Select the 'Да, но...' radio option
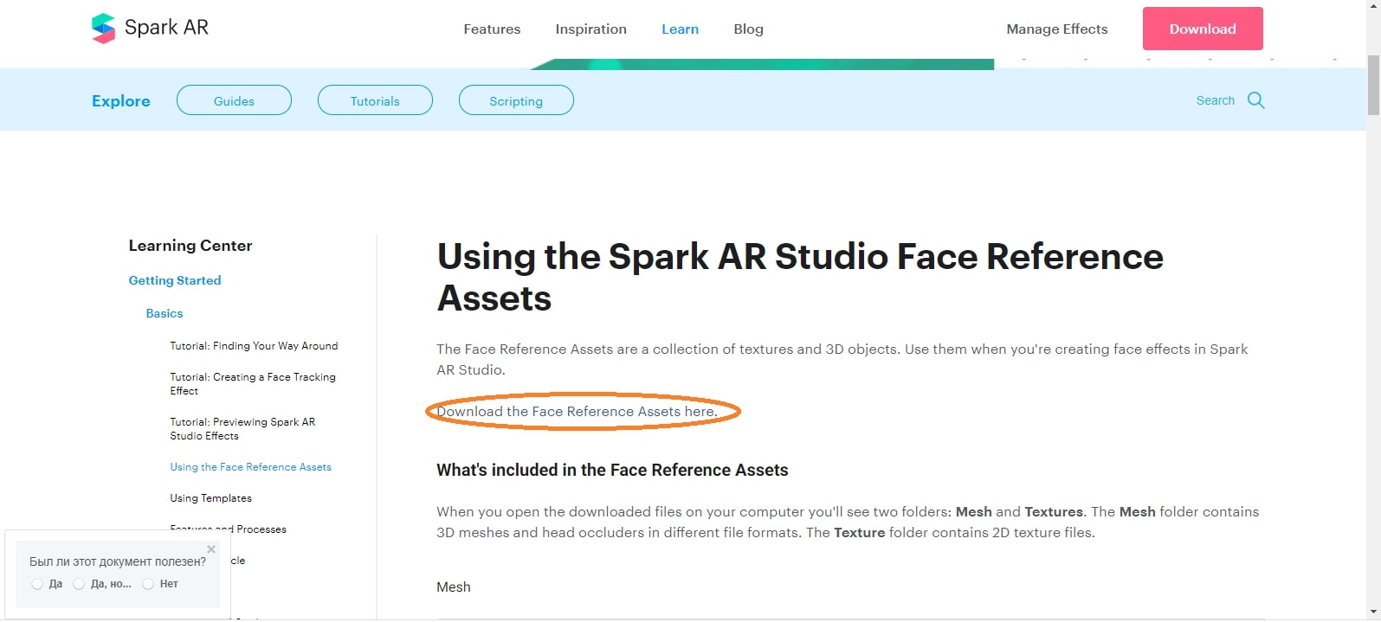Image resolution: width=1381 pixels, height=622 pixels. 79,584
